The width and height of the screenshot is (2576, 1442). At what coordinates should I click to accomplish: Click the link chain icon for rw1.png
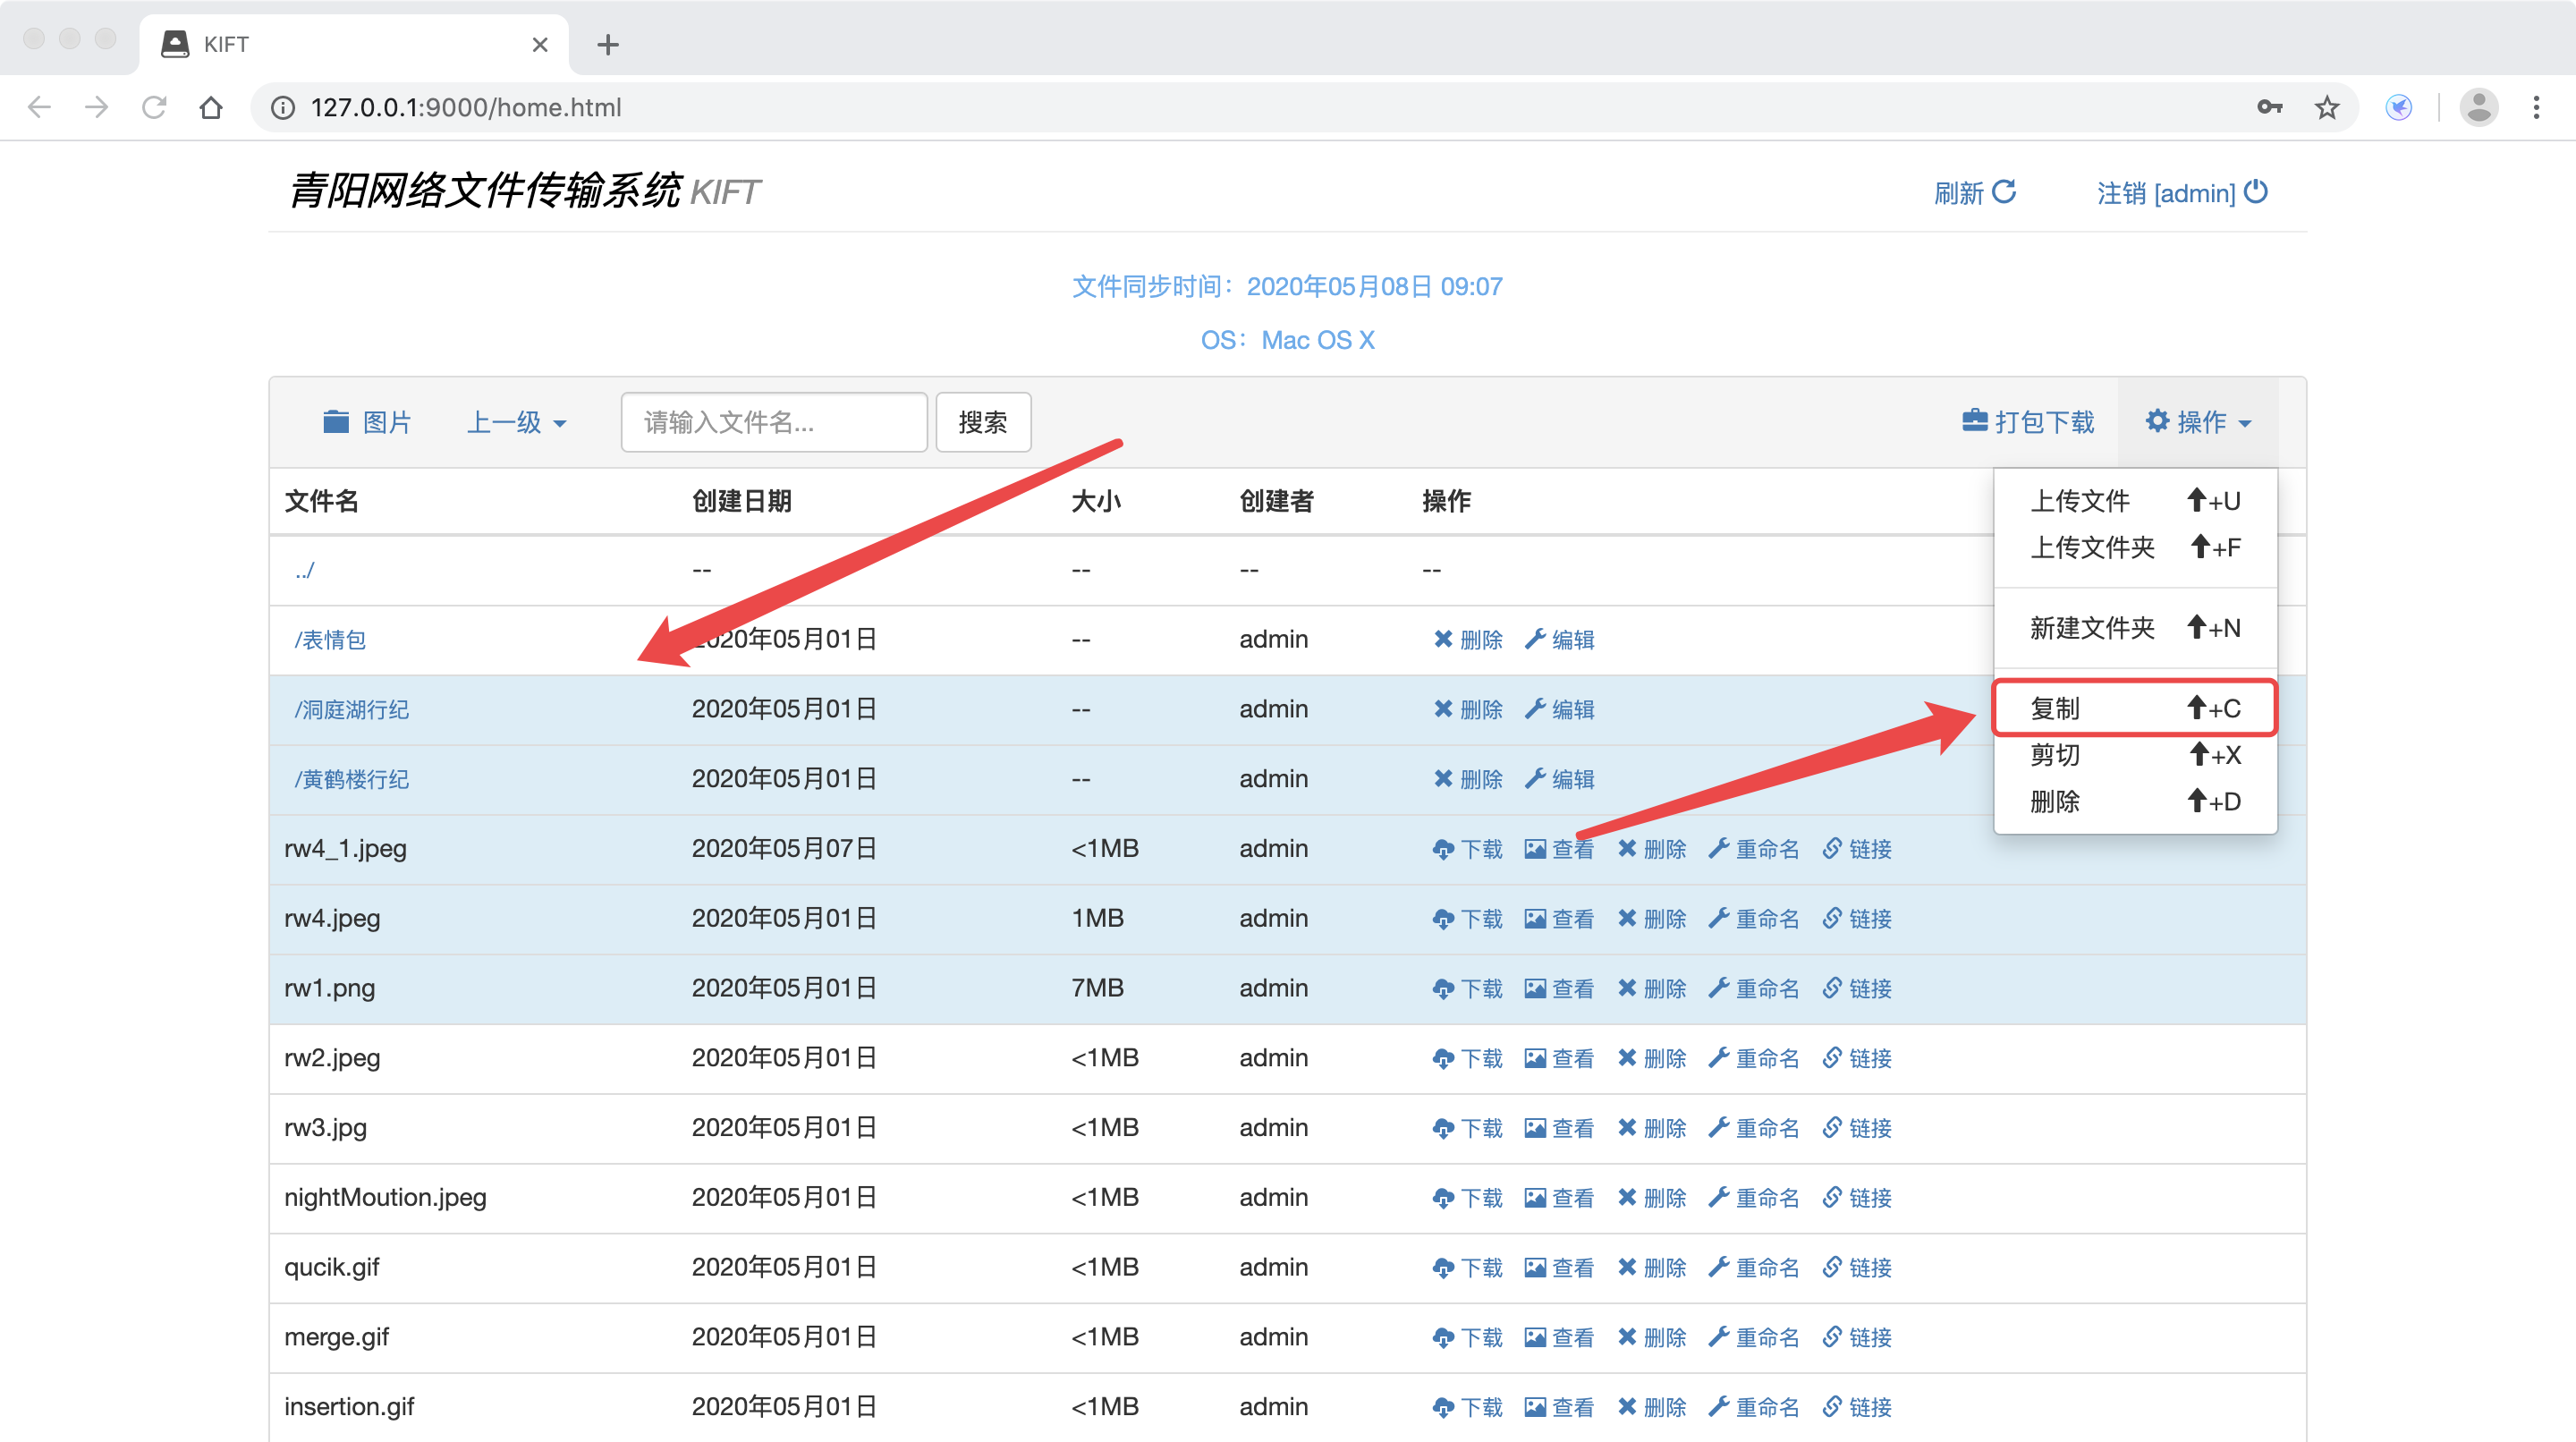1832,988
